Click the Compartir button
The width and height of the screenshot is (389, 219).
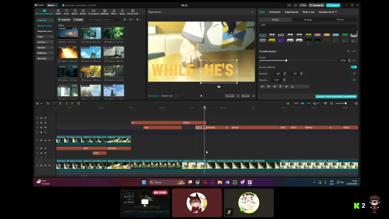point(317,5)
